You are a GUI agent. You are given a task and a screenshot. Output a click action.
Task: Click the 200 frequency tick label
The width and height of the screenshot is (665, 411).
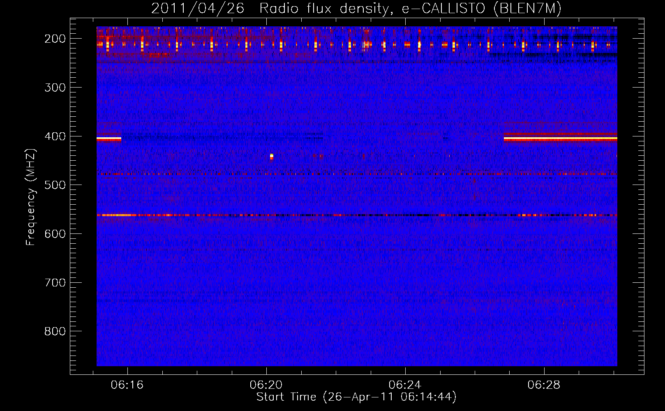55,39
